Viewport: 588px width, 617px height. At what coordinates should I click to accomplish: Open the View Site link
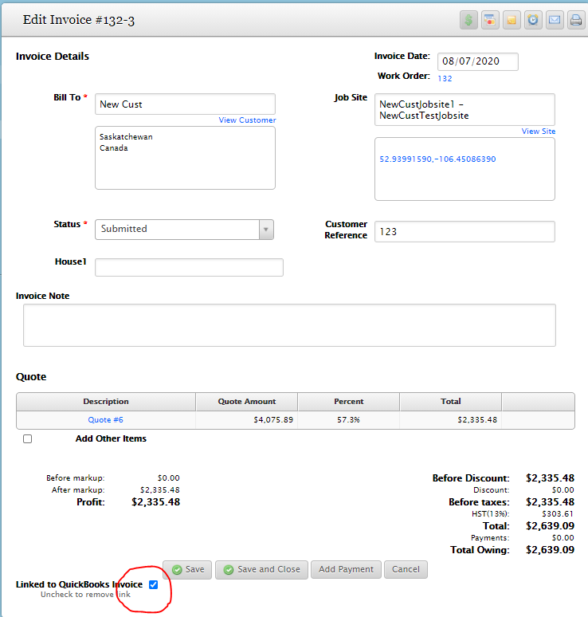[539, 131]
